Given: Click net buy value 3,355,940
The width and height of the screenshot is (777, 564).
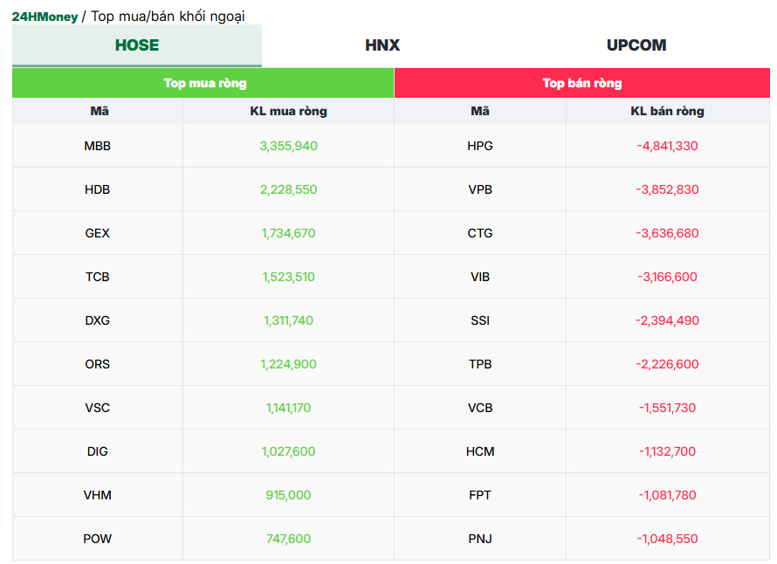Looking at the screenshot, I should (288, 146).
